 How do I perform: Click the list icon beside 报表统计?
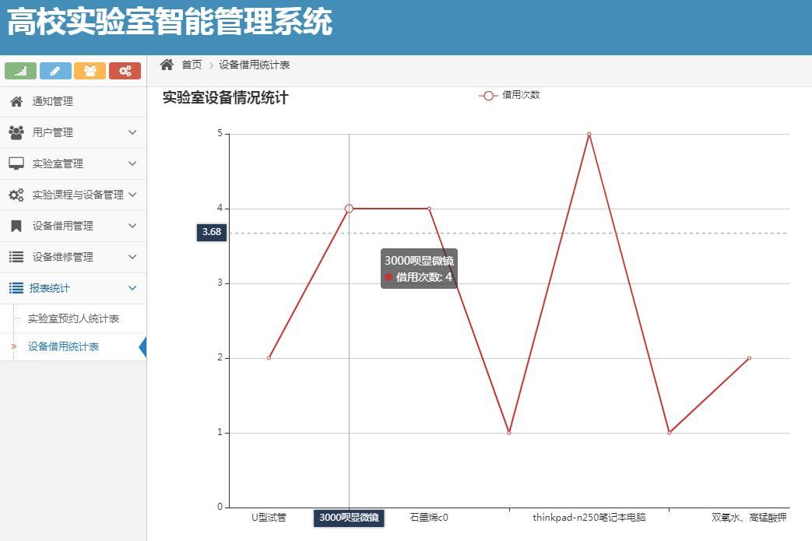point(16,288)
